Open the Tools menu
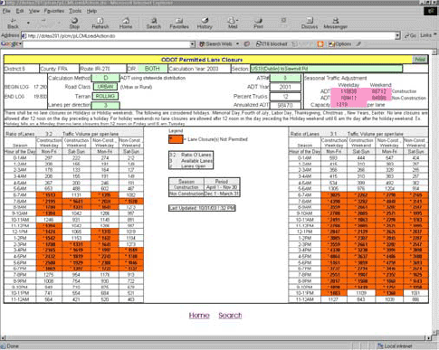 (75, 11)
